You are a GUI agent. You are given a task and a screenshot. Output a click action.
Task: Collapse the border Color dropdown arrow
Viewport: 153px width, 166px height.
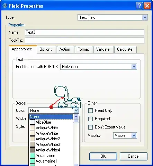click(x=76, y=110)
